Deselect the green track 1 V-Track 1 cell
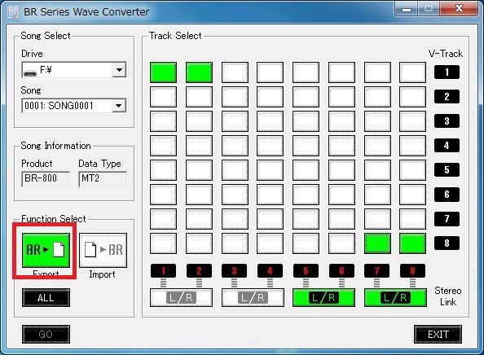 click(x=163, y=72)
